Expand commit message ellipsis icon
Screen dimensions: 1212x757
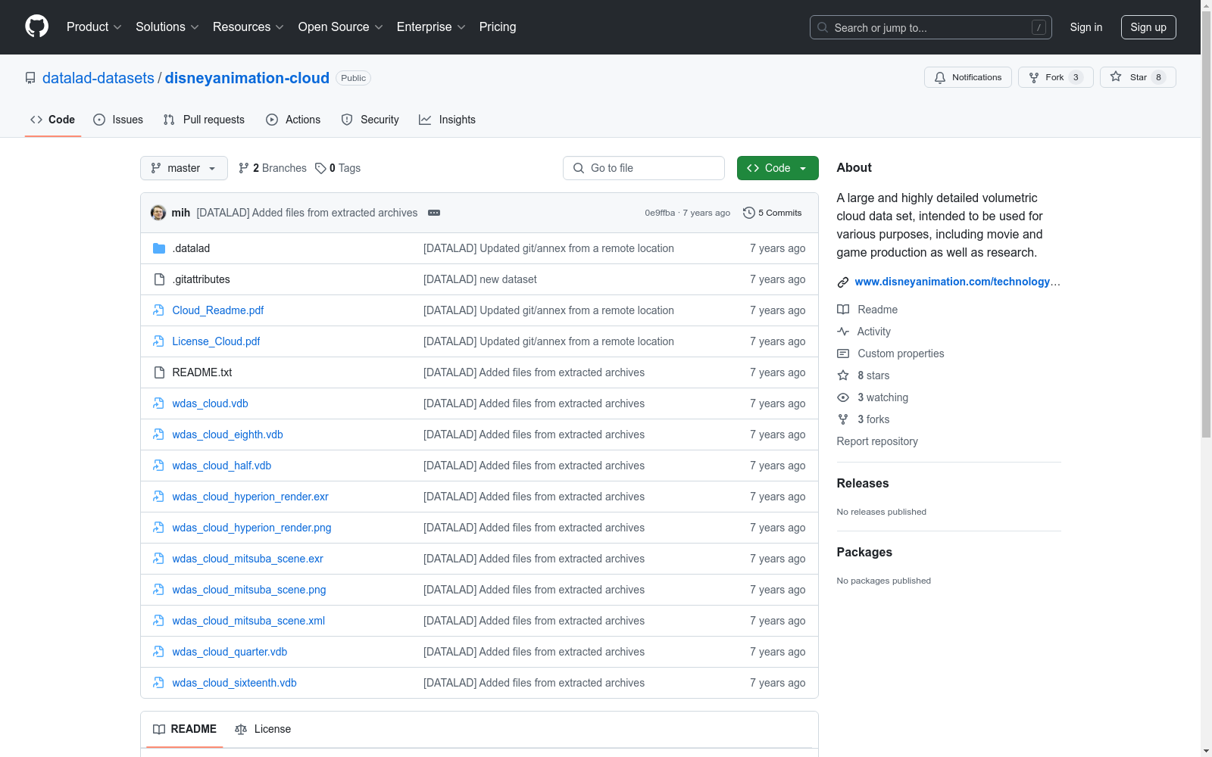tap(434, 213)
